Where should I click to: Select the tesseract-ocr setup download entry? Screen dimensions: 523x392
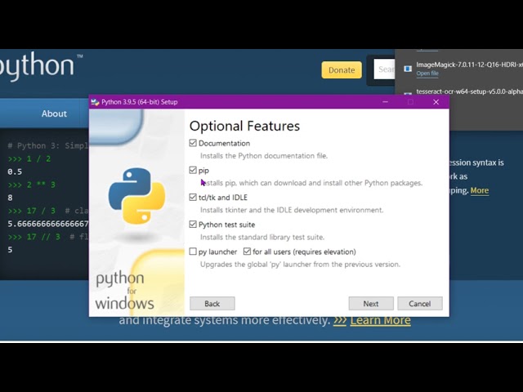(x=469, y=91)
